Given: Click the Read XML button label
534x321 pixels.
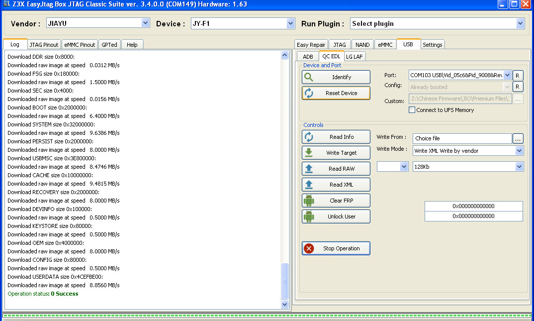Looking at the screenshot, I should point(341,185).
